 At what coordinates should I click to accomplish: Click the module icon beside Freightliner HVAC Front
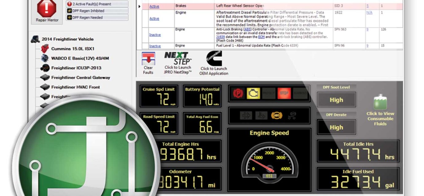(x=45, y=87)
